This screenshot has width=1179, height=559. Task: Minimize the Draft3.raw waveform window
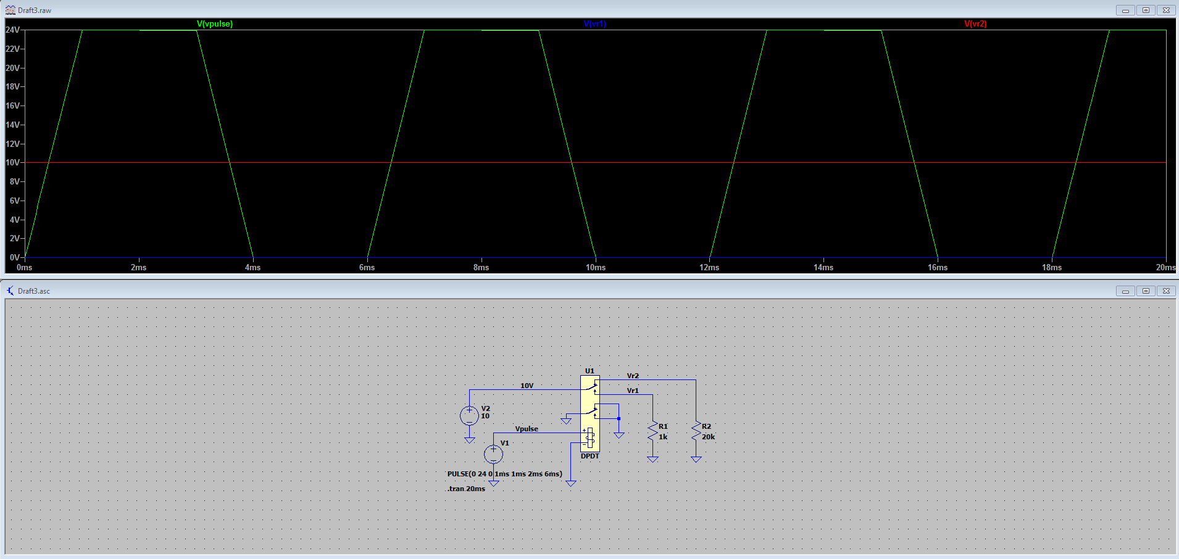(1125, 10)
